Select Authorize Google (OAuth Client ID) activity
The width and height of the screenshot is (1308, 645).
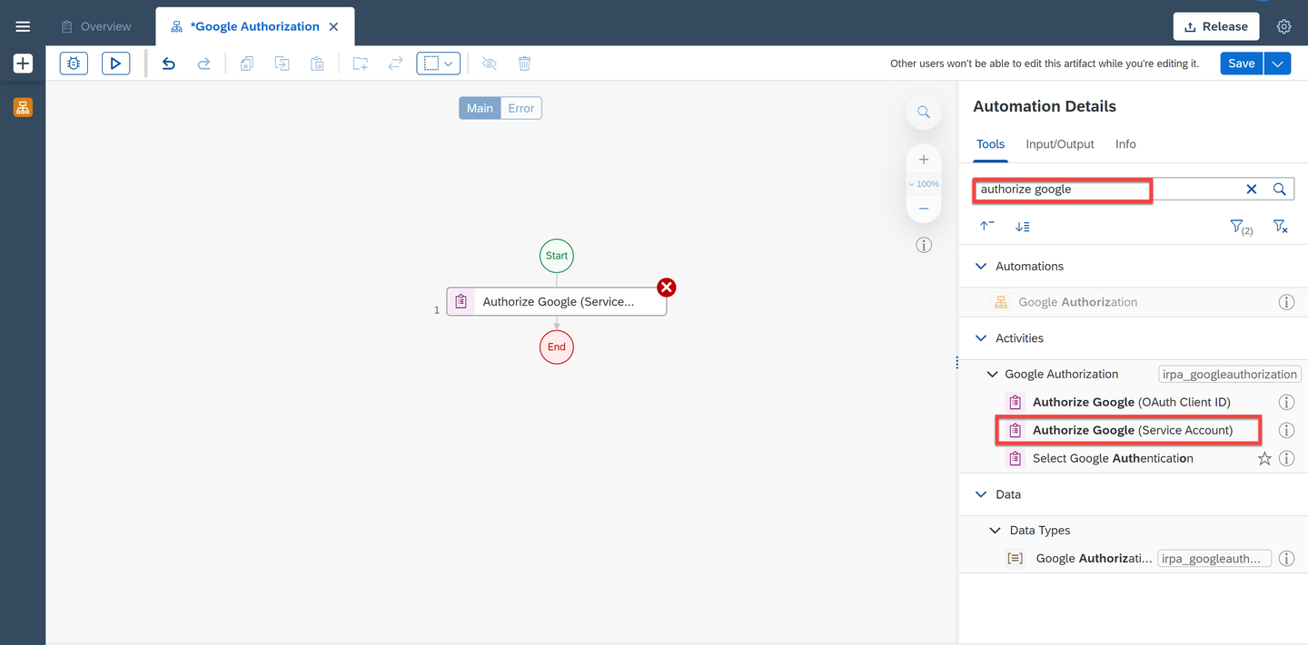click(x=1132, y=402)
